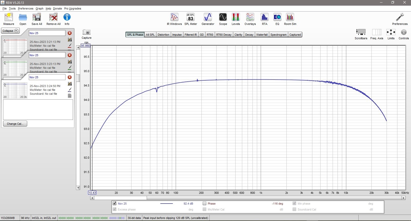Collapse the measurements panel
The width and height of the screenshot is (411, 221).
pos(10,31)
